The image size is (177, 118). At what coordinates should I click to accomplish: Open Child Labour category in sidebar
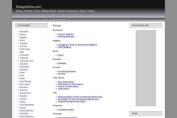click(x=25, y=49)
